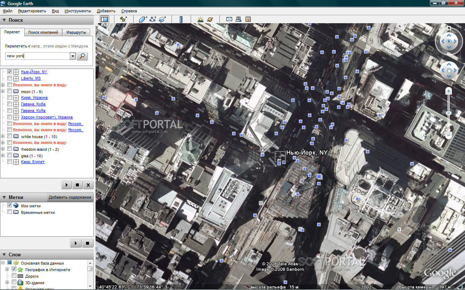The width and height of the screenshot is (465, 290).
Task: Select the Add Image Overlay tool
Action: click(x=162, y=20)
